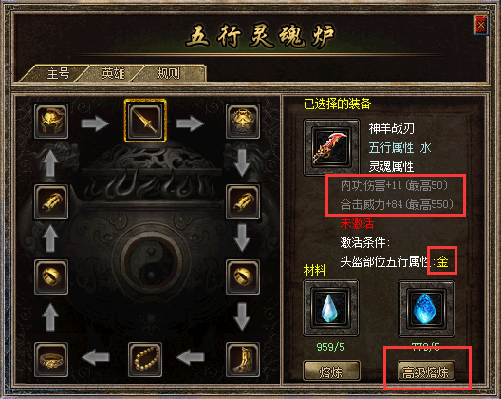Select the gold ring slot on left side
Image resolution: width=501 pixels, height=399 pixels.
tap(51, 276)
